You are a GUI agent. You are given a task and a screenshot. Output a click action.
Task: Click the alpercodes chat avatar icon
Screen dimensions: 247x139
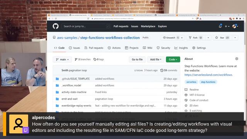19,124
